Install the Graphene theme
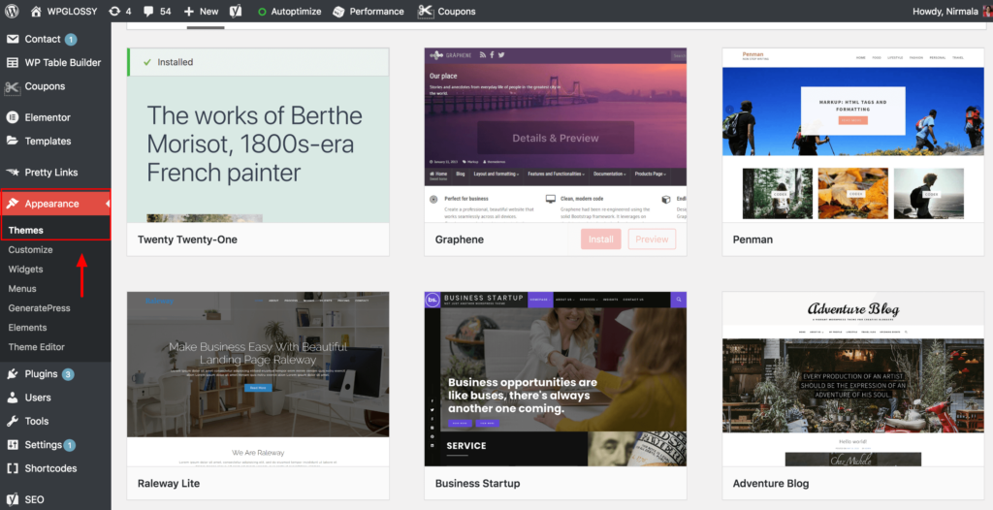Viewport: 993px width, 510px height. [600, 239]
